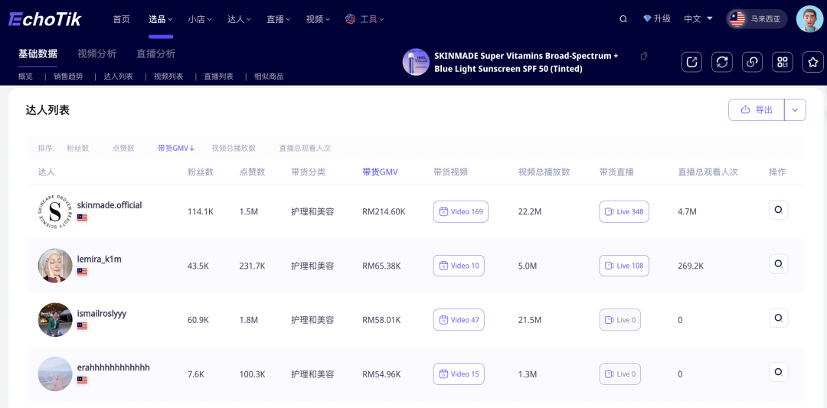Go to 首页 home page
This screenshot has width=827, height=408.
121,19
